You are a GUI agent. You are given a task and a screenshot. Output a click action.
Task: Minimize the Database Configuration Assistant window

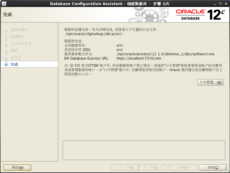[x=215, y=4]
